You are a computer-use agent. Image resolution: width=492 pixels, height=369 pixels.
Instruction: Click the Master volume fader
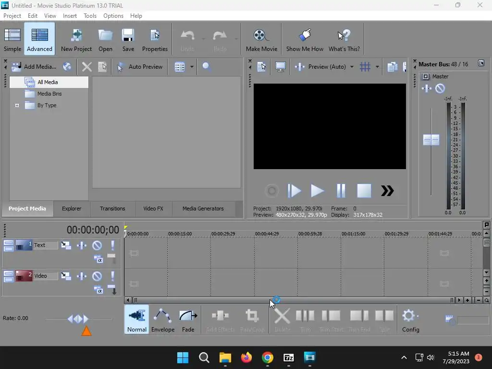431,140
